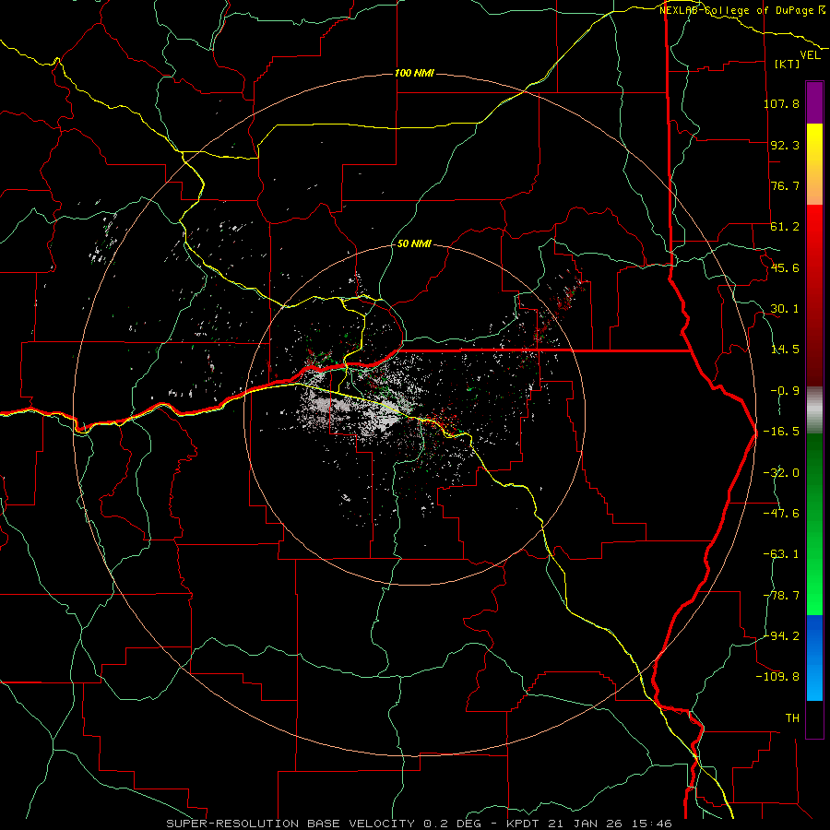Click the 14.5 velocity scale value
This screenshot has height=830, width=830.
pos(785,350)
